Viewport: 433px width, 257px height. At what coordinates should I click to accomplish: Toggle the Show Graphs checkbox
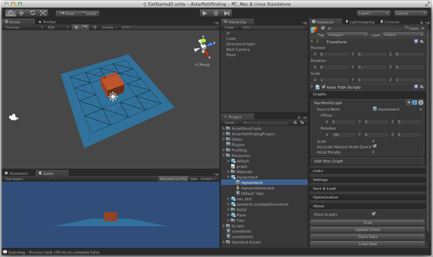[373, 214]
